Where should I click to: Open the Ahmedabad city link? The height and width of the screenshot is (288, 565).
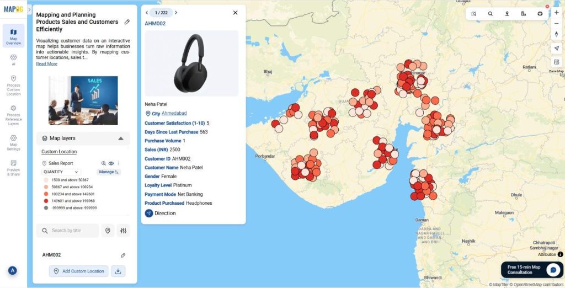[x=174, y=113]
